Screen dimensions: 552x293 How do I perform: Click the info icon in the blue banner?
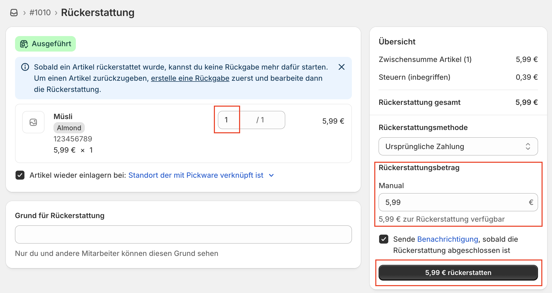[25, 67]
